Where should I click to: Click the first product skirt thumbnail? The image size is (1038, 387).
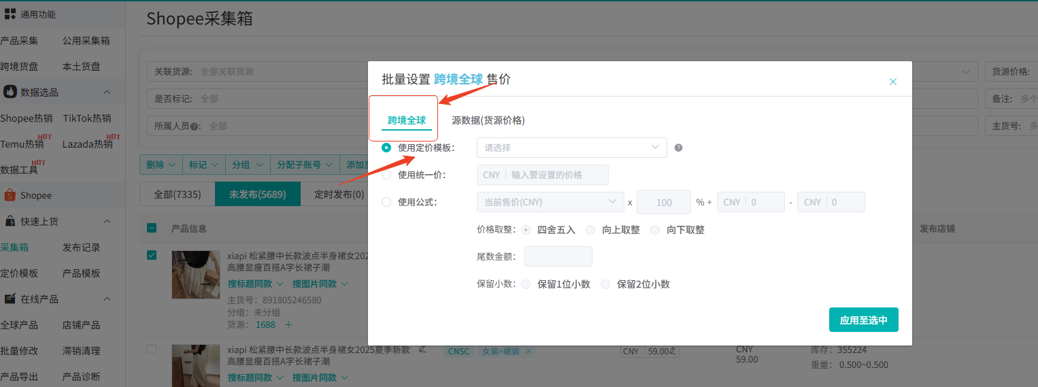click(x=196, y=275)
